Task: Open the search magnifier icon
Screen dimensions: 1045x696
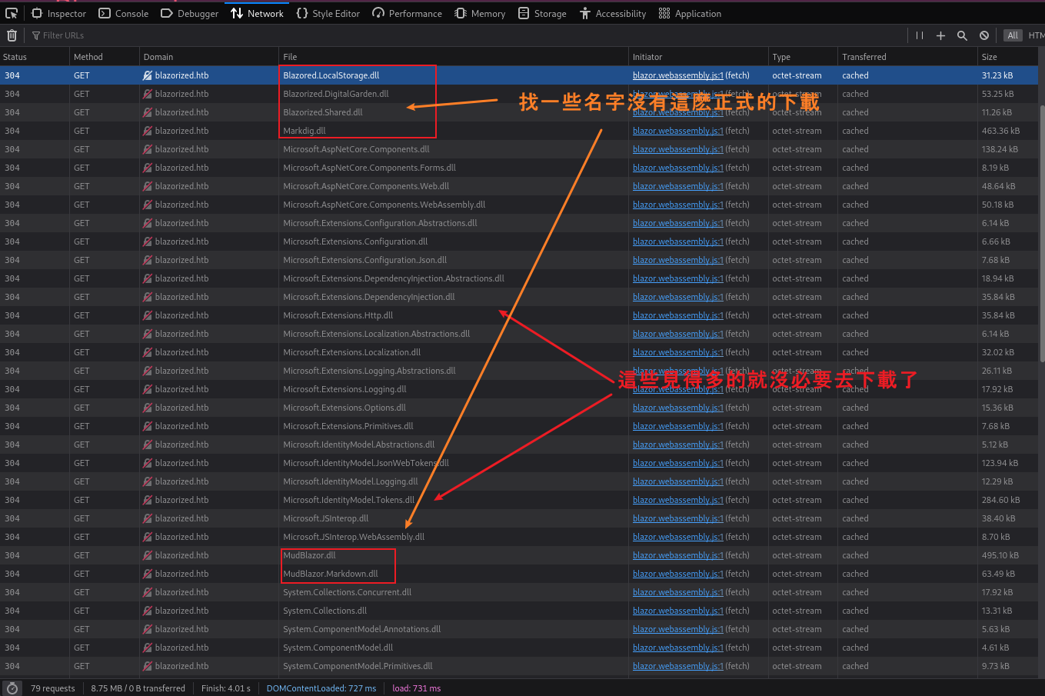Action: tap(962, 35)
